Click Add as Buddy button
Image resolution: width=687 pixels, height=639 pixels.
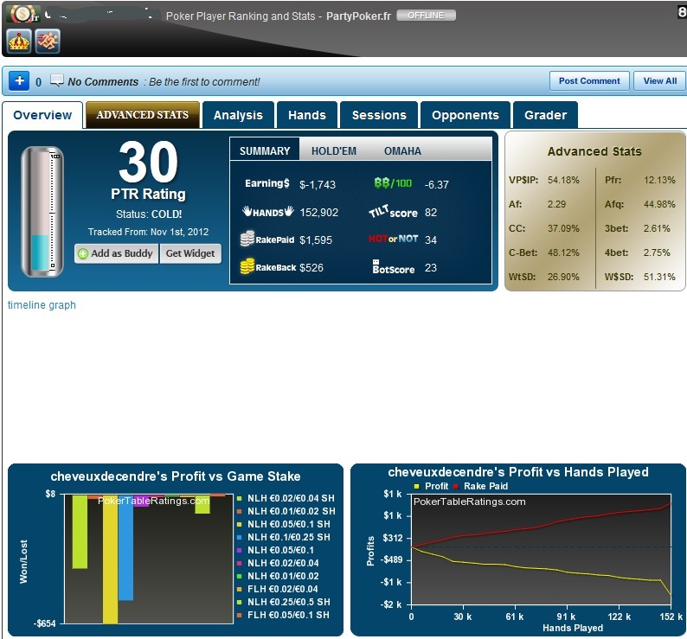pyautogui.click(x=116, y=253)
